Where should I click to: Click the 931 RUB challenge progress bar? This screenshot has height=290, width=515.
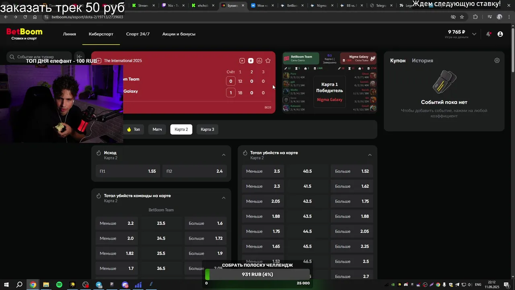tap(257, 274)
